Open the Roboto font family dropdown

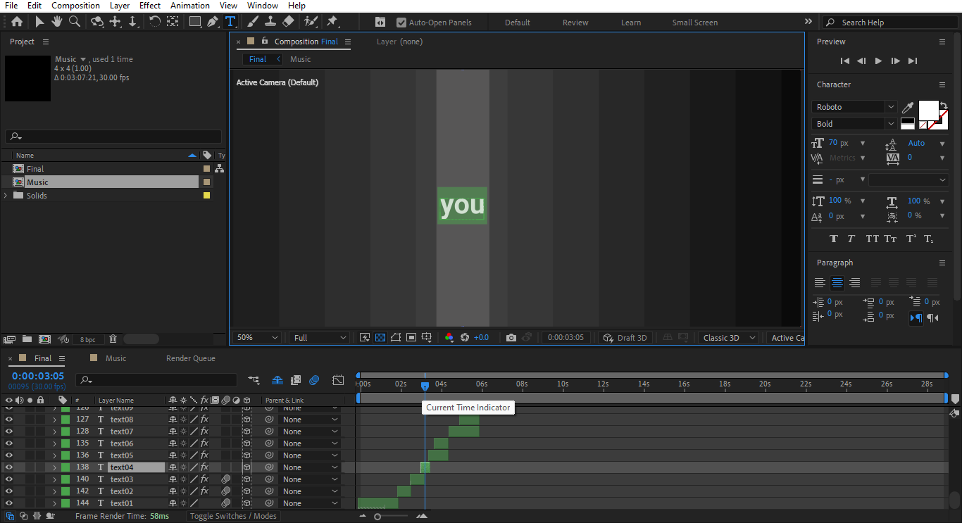(854, 107)
